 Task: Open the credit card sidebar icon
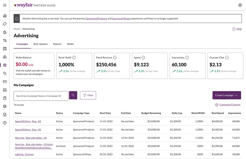[5, 82]
